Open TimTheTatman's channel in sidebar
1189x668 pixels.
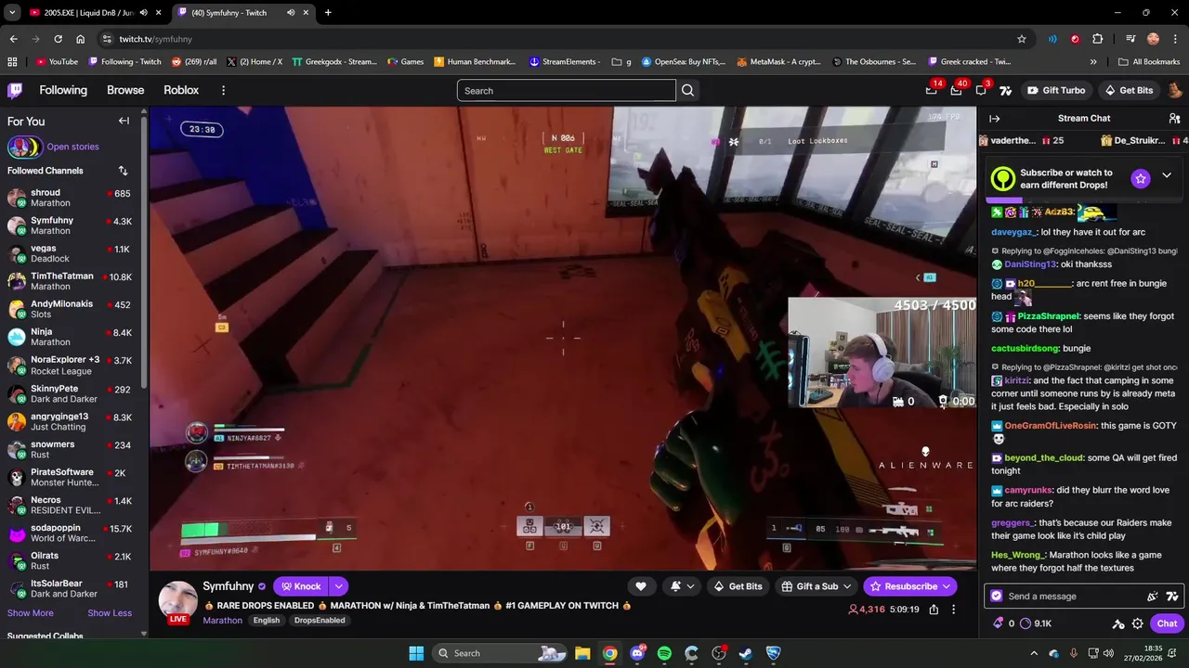coord(70,281)
